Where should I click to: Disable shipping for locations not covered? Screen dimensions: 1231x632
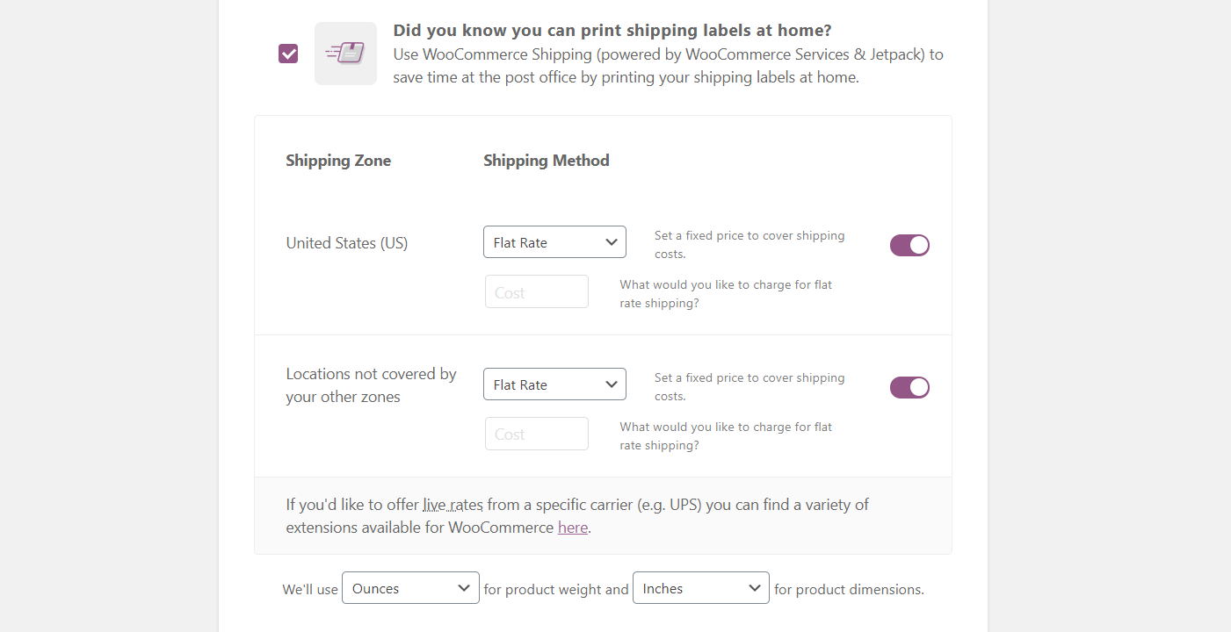coord(909,387)
